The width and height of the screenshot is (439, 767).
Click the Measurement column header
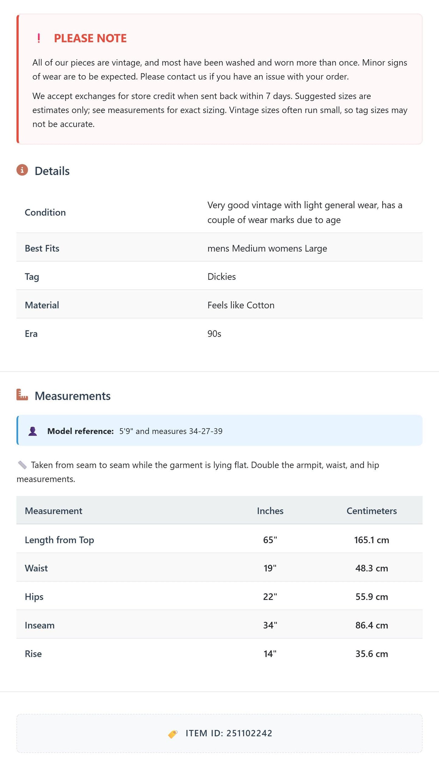pyautogui.click(x=53, y=511)
